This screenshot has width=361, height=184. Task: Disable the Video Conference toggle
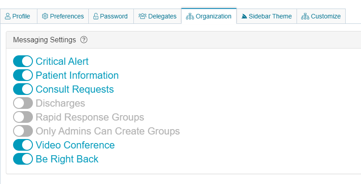[23, 145]
